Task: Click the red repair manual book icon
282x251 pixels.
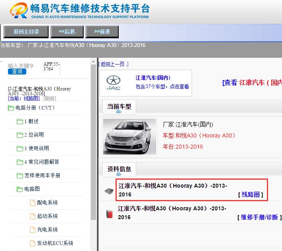Action: click(x=110, y=214)
